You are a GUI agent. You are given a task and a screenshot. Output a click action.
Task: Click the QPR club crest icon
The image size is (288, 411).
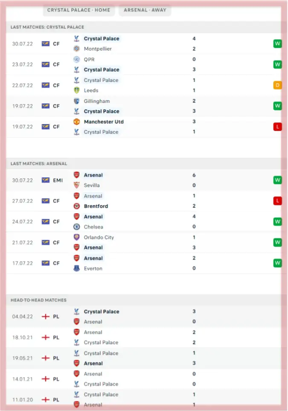tap(77, 60)
